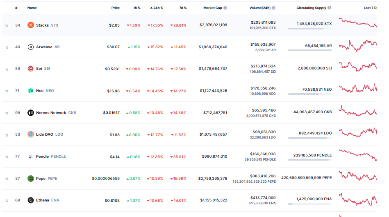The width and height of the screenshot is (389, 217).
Task: Click Stacks volume $205,611,083
Action: coord(263,22)
